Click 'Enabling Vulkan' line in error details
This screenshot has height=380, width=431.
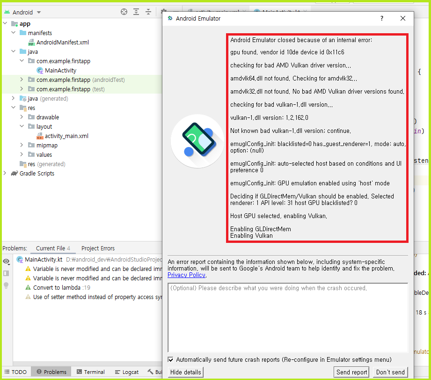click(x=251, y=236)
